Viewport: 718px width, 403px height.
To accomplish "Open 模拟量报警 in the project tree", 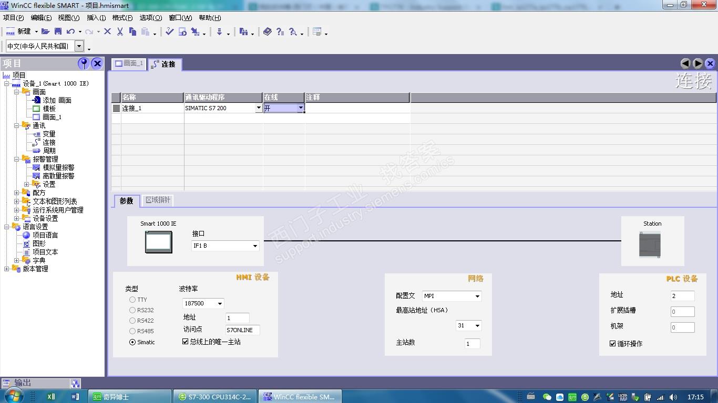I will 58,167.
